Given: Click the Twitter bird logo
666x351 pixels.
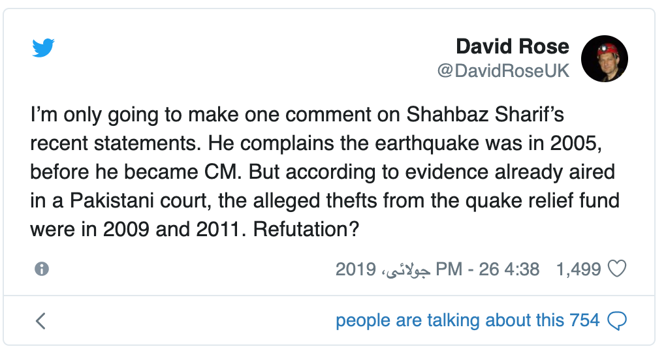Looking at the screenshot, I should pyautogui.click(x=43, y=48).
